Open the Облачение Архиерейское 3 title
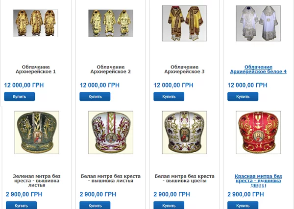 point(184,69)
